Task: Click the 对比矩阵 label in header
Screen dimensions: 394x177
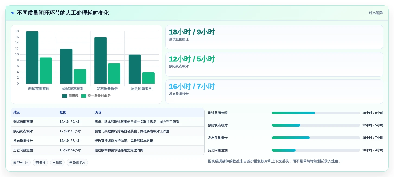Action: [x=376, y=13]
